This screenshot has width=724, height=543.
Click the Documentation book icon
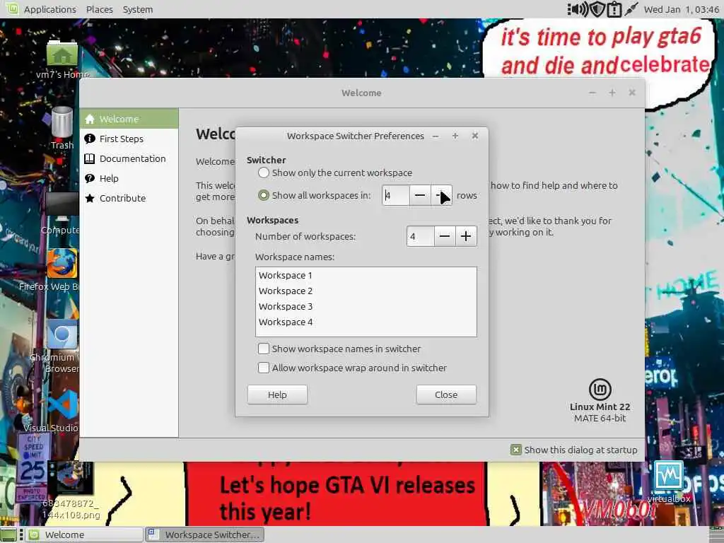click(90, 159)
